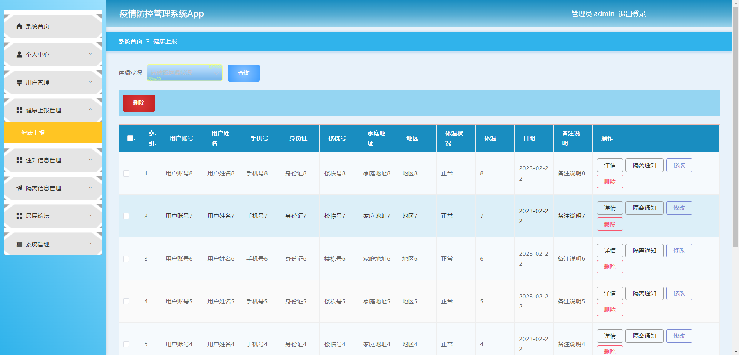
Task: Expand the 通知信息管理 menu chevron
Action: tap(90, 160)
